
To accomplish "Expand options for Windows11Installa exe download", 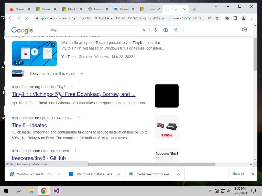I will [x=119, y=174].
